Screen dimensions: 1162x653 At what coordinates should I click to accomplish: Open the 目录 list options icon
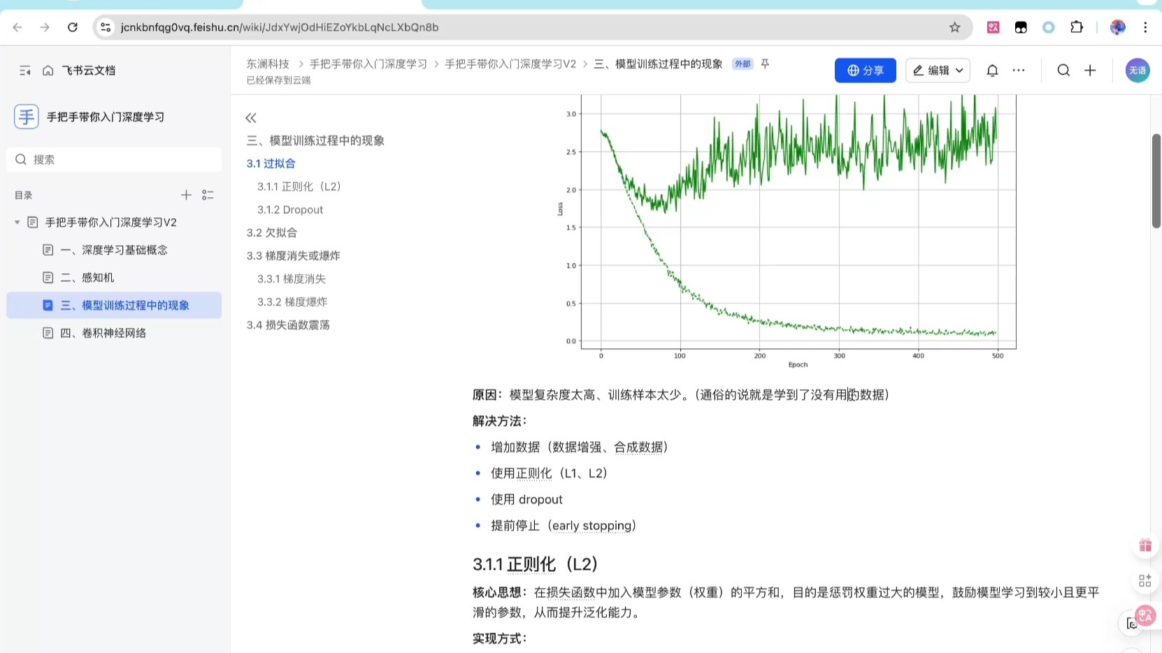click(208, 195)
